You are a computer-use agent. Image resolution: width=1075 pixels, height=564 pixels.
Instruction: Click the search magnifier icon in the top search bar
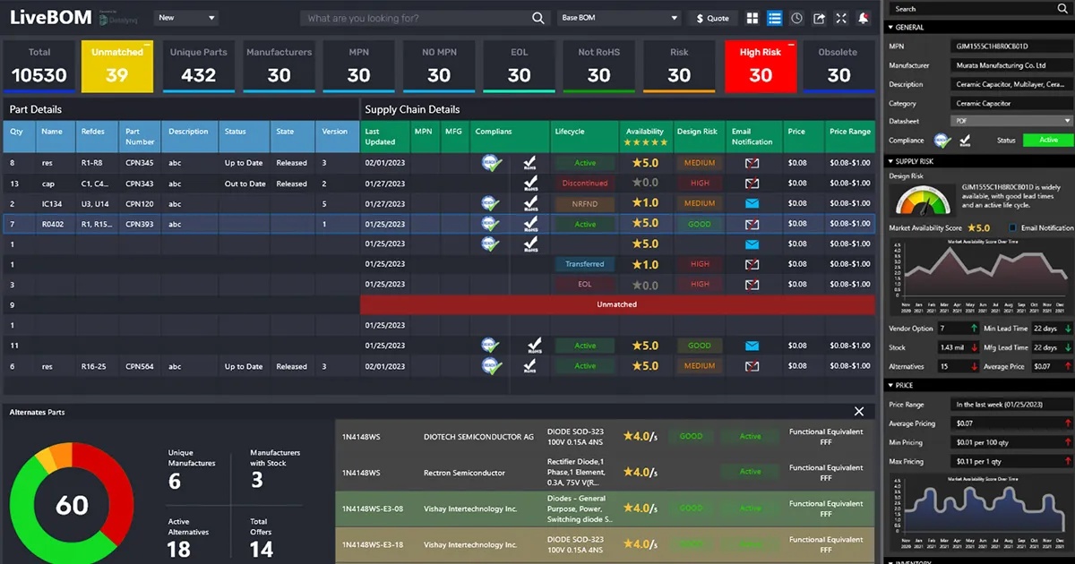point(537,18)
